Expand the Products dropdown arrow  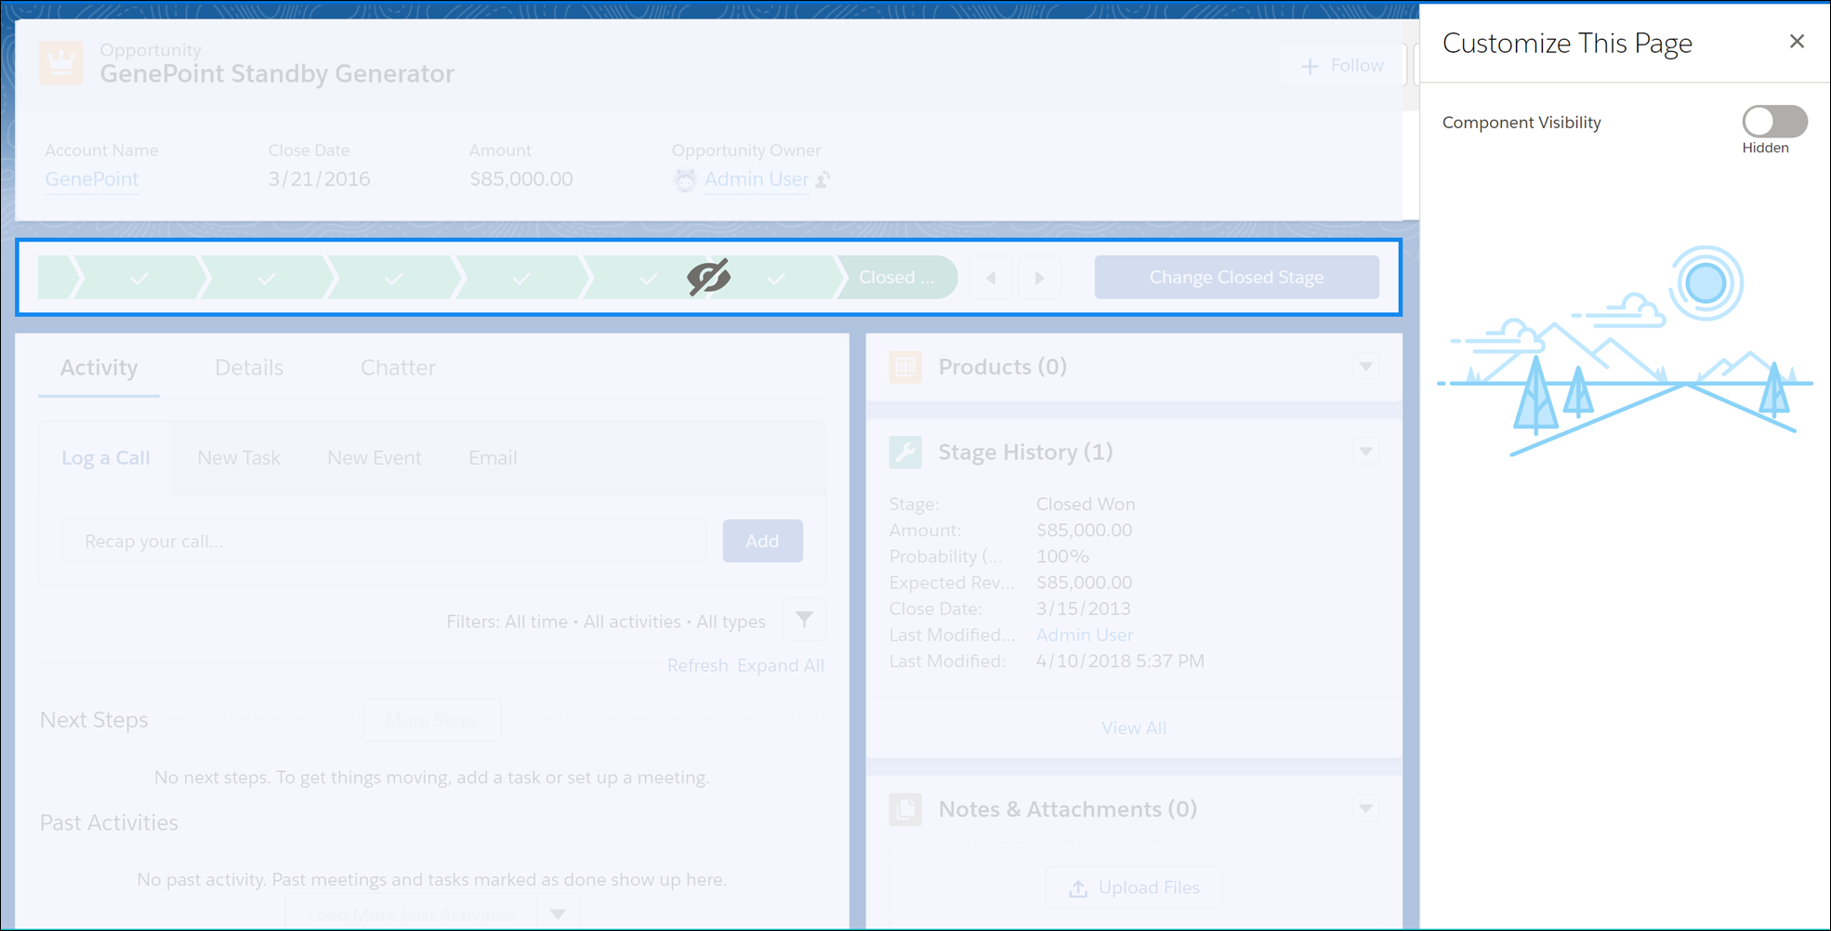point(1365,367)
